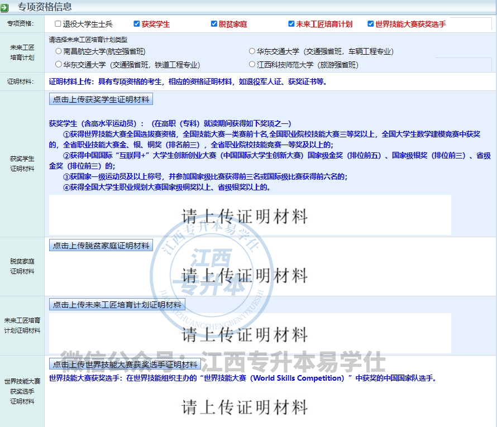The width and height of the screenshot is (497, 427).
Task: Click the 脱贫家庭 upload placeholder image
Action: 250,274
